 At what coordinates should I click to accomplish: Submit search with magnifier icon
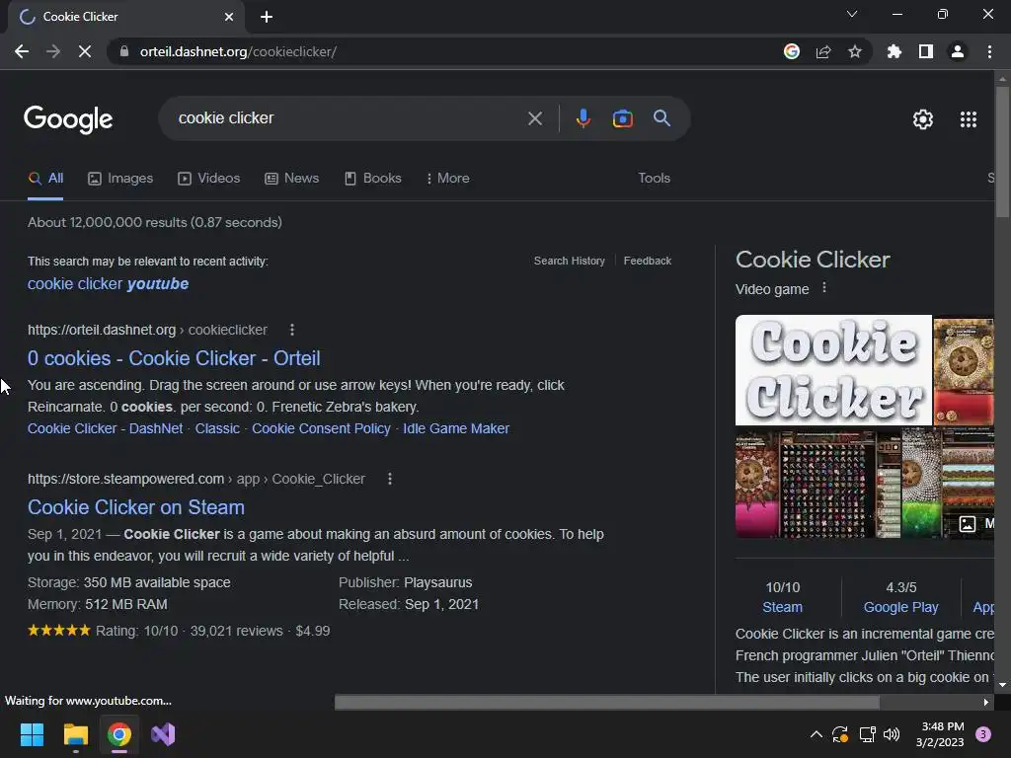pyautogui.click(x=661, y=118)
